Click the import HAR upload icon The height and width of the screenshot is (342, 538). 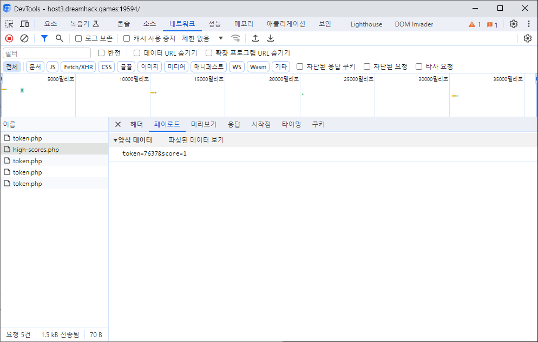pyautogui.click(x=255, y=38)
